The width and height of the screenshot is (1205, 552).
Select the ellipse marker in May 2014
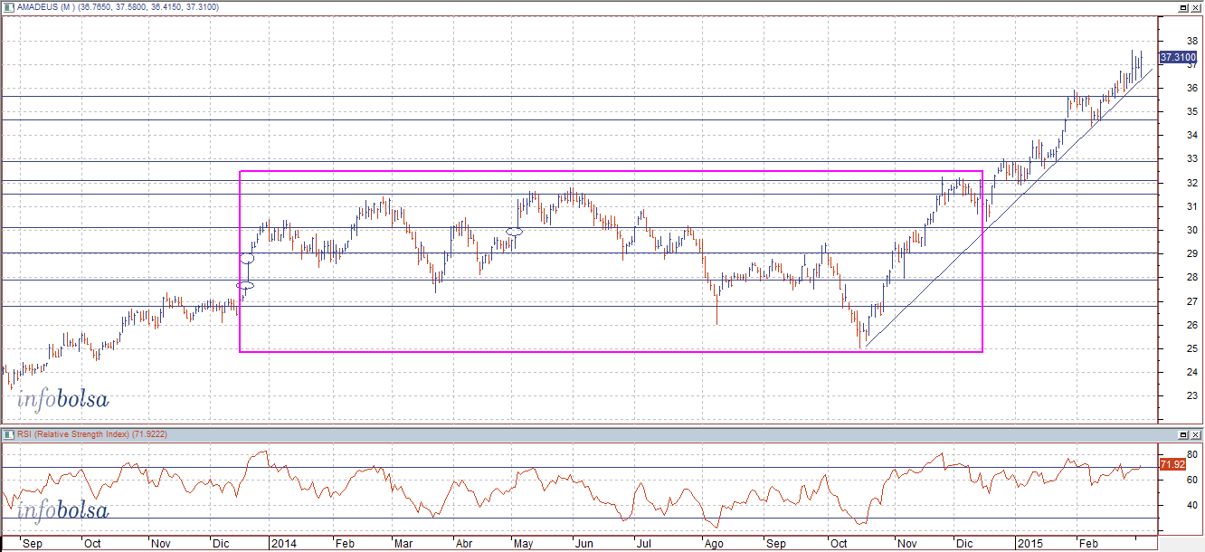(514, 232)
